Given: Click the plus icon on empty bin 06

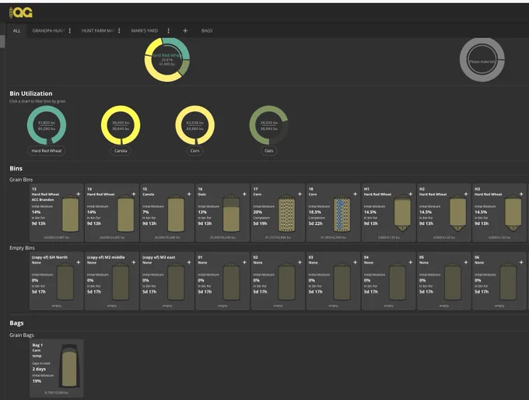Looking at the screenshot, I should 521,262.
